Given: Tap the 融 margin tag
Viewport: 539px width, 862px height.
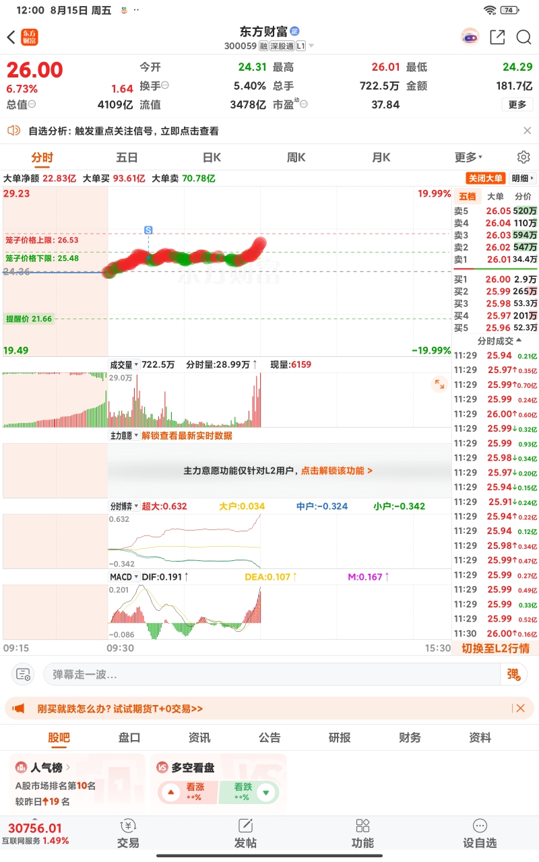Looking at the screenshot, I should pos(263,46).
